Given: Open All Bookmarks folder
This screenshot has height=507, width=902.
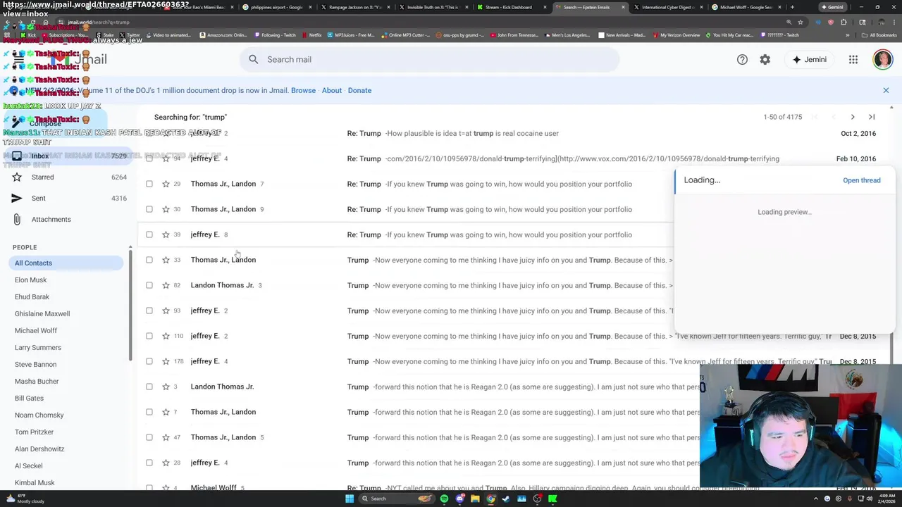Looking at the screenshot, I should [879, 35].
